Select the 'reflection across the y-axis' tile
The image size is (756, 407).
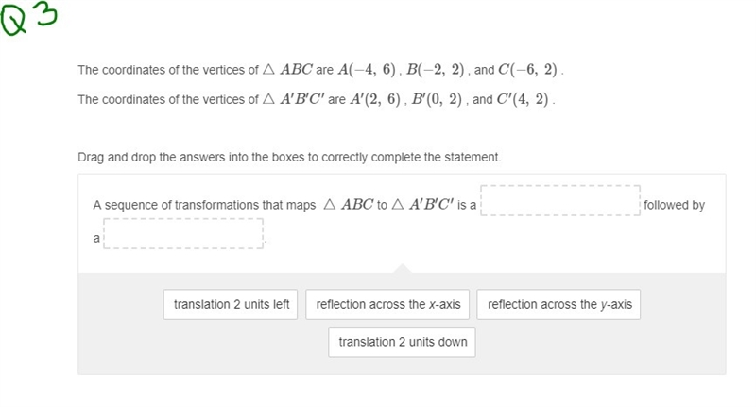558,304
